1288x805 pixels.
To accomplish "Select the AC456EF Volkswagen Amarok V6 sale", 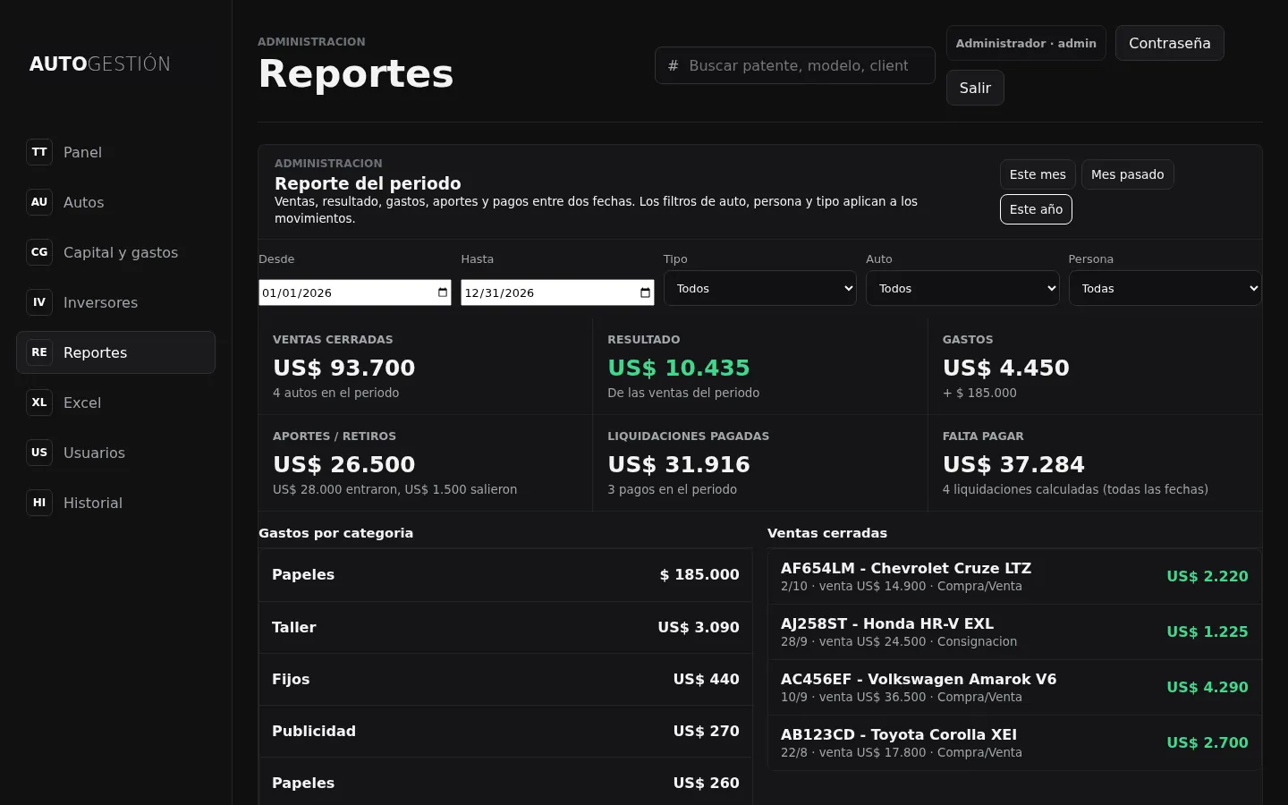I will point(1014,688).
